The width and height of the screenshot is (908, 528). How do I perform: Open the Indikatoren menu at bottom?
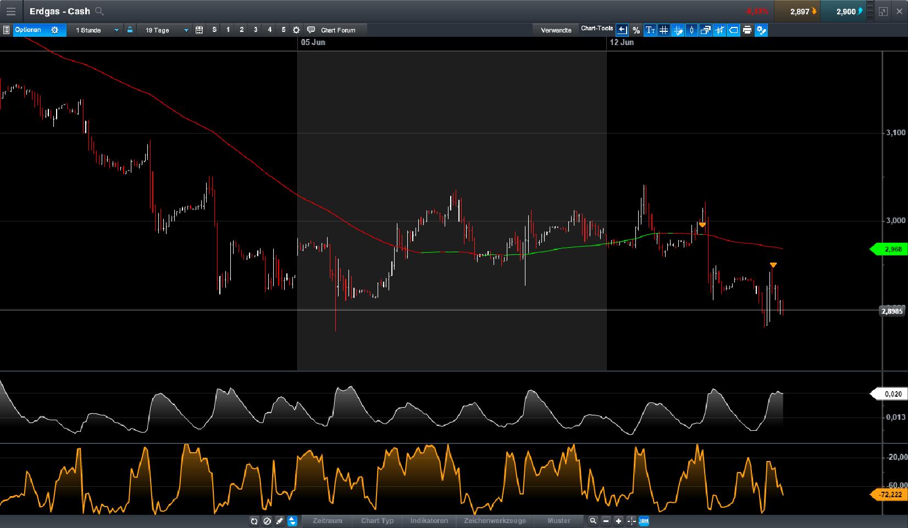(x=429, y=521)
